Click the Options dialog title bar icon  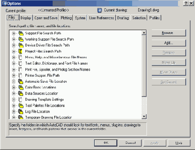[x=5, y=3]
